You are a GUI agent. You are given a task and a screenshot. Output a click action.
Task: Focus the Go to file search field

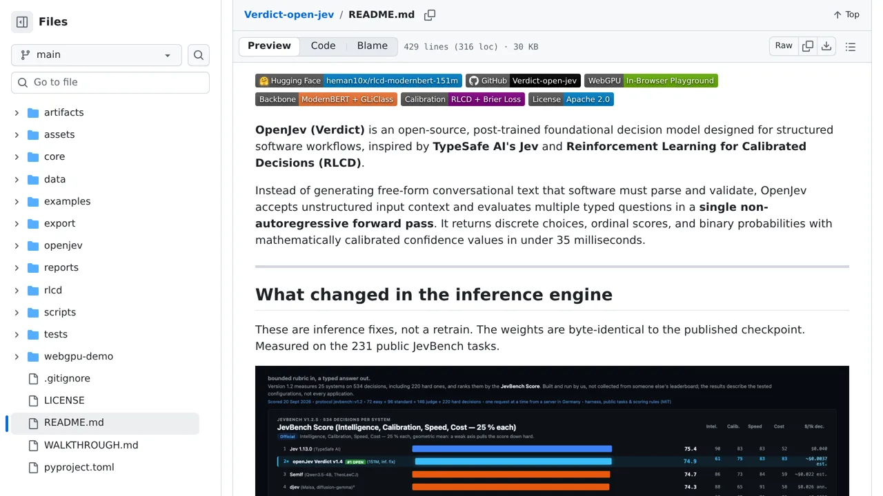point(110,82)
